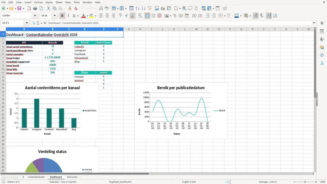
Task: Open font color dropdown arrow
Action: tap(87, 16)
